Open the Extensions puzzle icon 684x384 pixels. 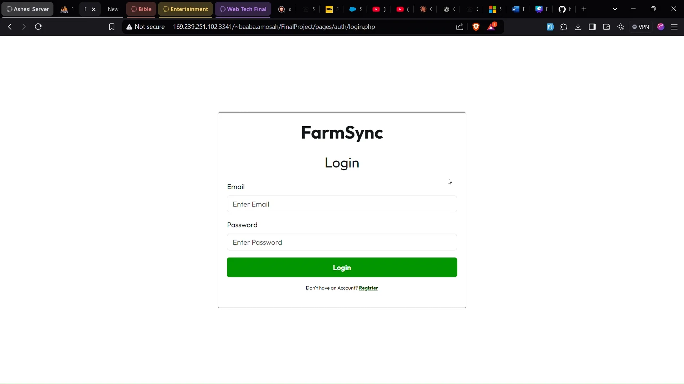pyautogui.click(x=564, y=27)
